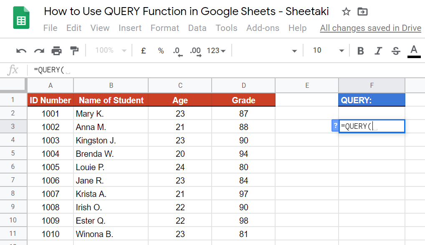Format as percent
The width and height of the screenshot is (425, 245).
[x=161, y=51]
